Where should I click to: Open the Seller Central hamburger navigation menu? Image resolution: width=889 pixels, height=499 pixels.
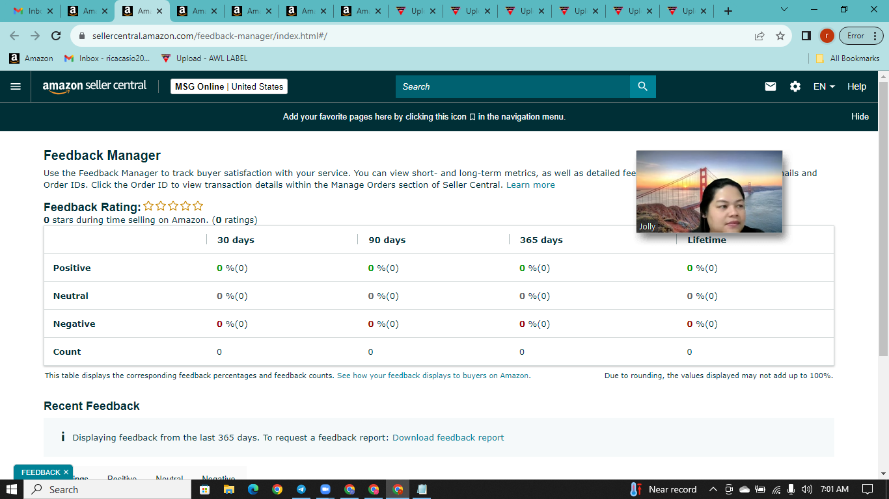16,86
